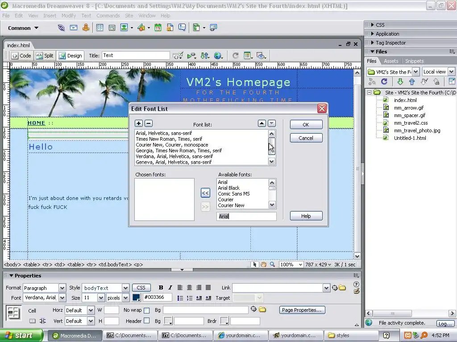Toggle Justify alignment in Properties

coord(208,288)
